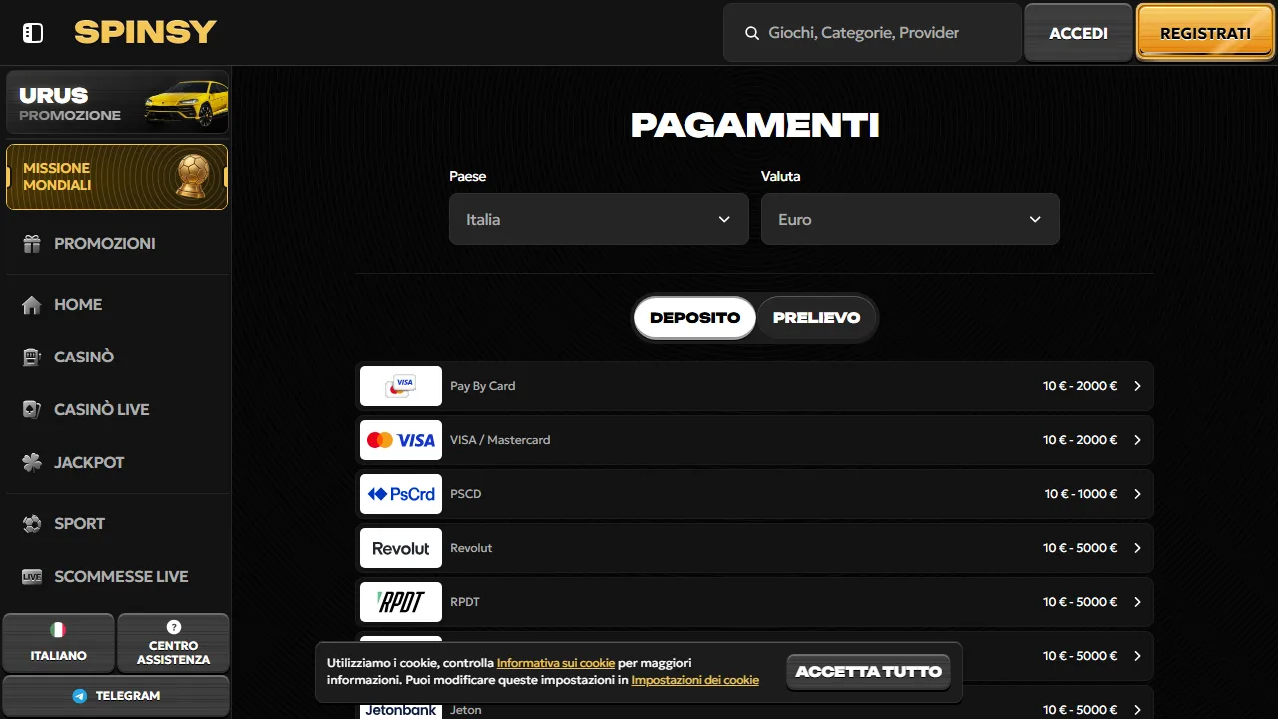Collapse the sidebar with the panel icon
Image resolution: width=1278 pixels, height=719 pixels.
point(33,33)
